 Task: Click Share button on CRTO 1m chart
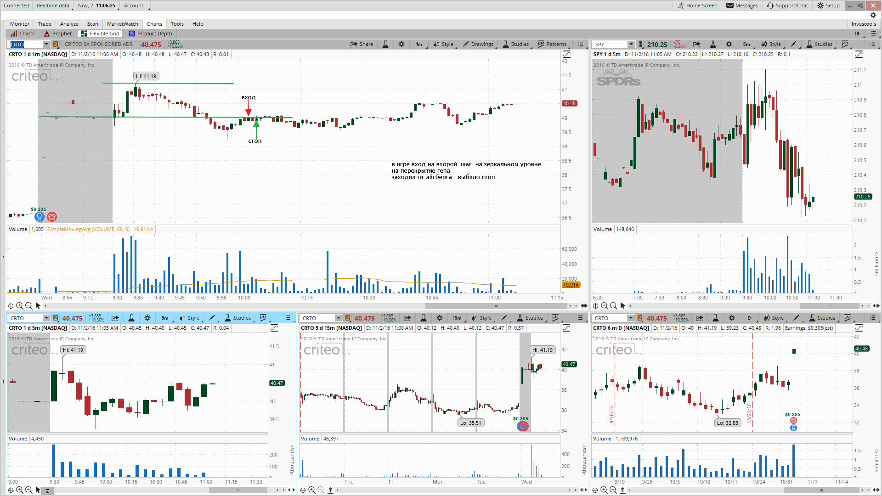point(362,44)
